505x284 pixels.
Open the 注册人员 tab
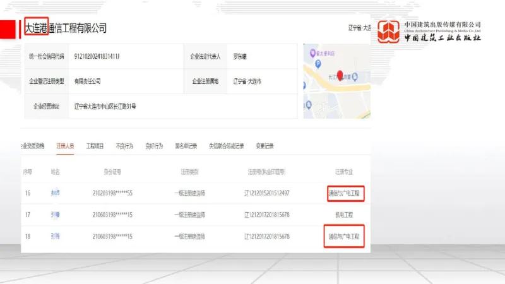65,146
